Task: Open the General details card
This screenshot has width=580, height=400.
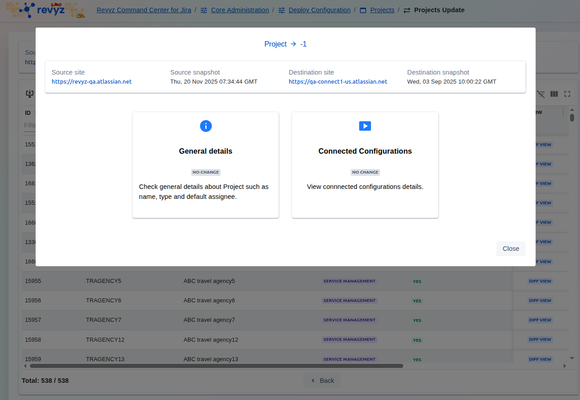Action: [205, 165]
